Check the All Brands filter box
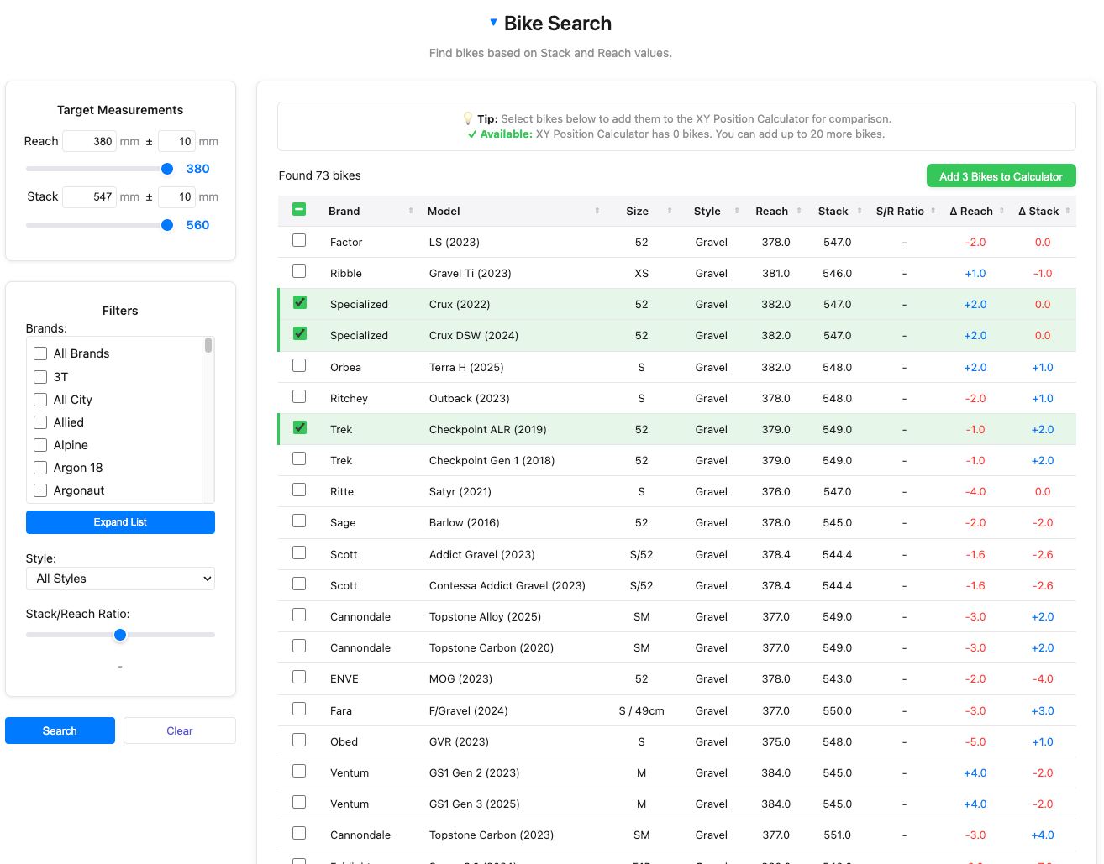Image resolution: width=1104 pixels, height=864 pixels. click(x=40, y=353)
